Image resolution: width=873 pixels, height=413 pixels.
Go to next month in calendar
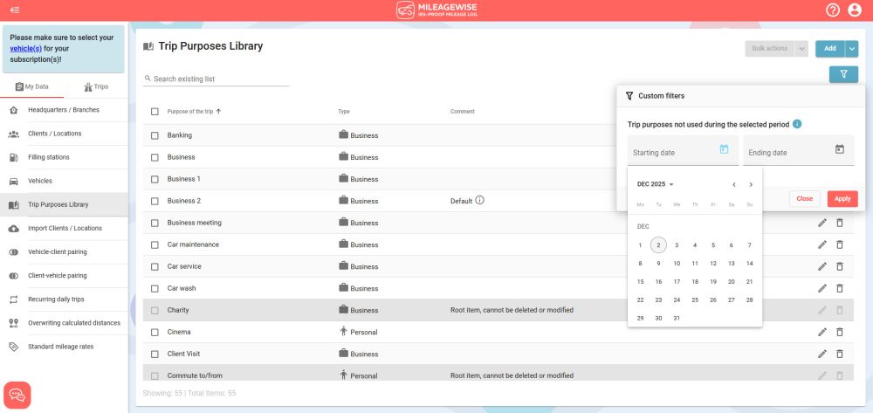coord(751,185)
